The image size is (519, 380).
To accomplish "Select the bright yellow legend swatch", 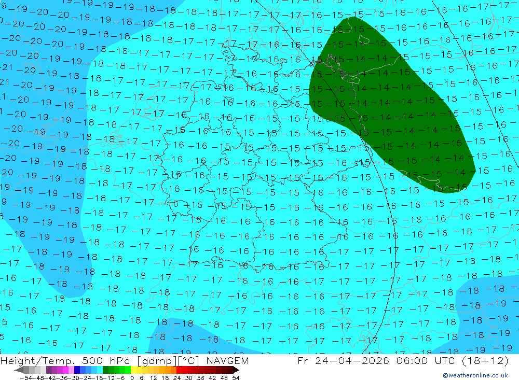I will 134,370.
